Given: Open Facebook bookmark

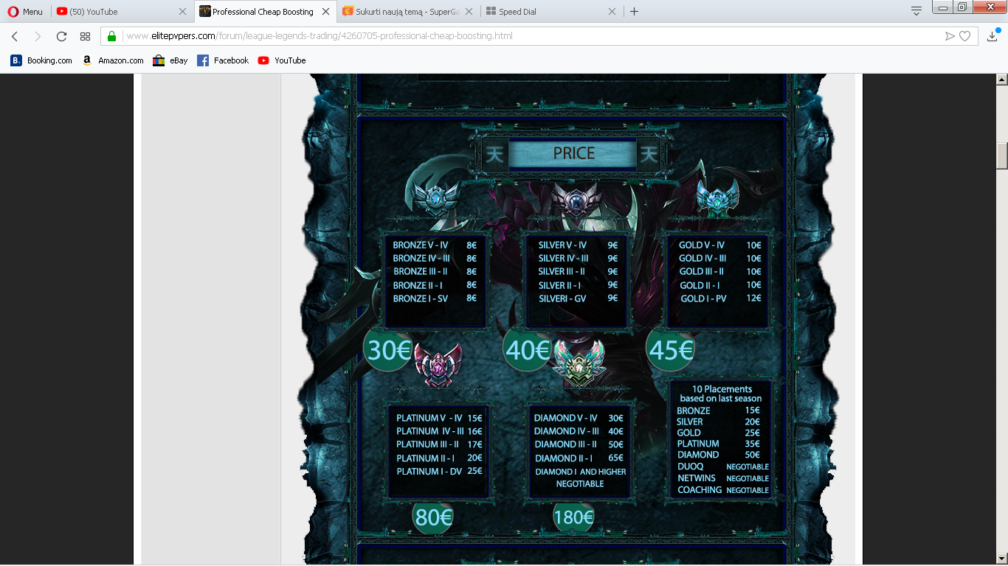Looking at the screenshot, I should coord(223,60).
